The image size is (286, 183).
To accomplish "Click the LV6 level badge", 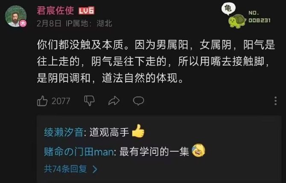I will 86,11.
